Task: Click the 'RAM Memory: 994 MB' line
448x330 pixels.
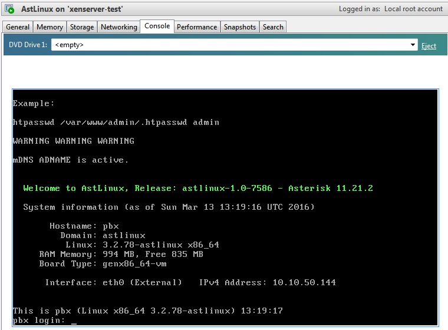Action: pyautogui.click(x=121, y=254)
